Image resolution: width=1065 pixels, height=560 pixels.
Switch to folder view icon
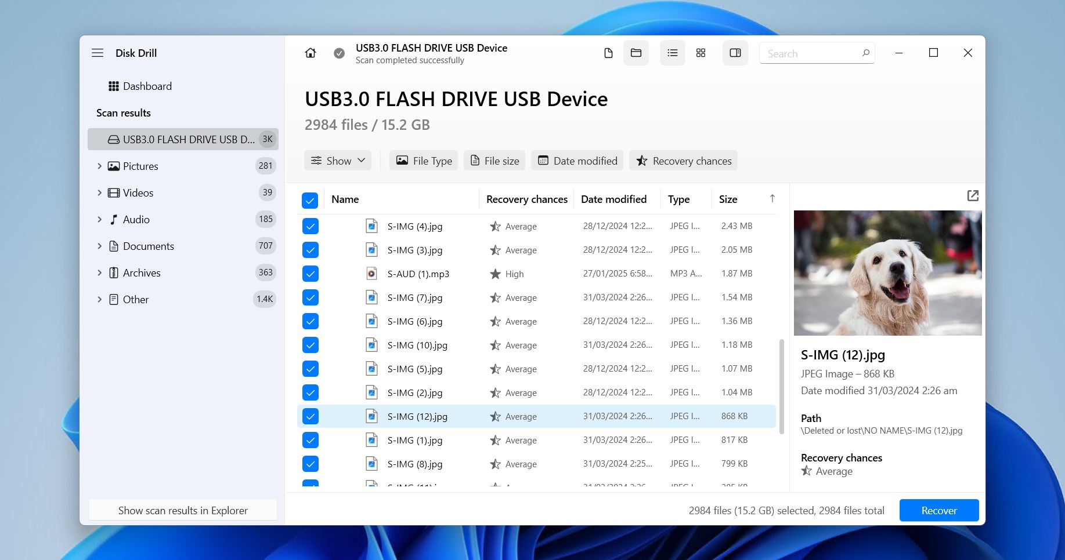click(636, 53)
